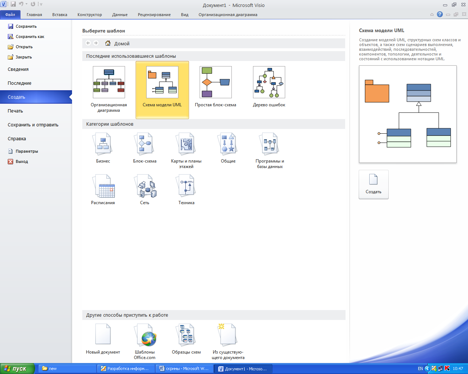
Task: Switch to the Вставка ribbon tab
Action: pyautogui.click(x=60, y=15)
